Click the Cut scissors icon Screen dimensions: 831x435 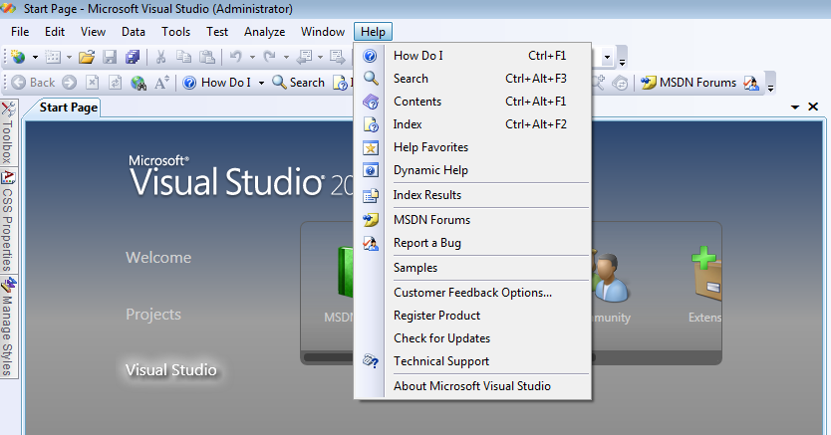161,57
